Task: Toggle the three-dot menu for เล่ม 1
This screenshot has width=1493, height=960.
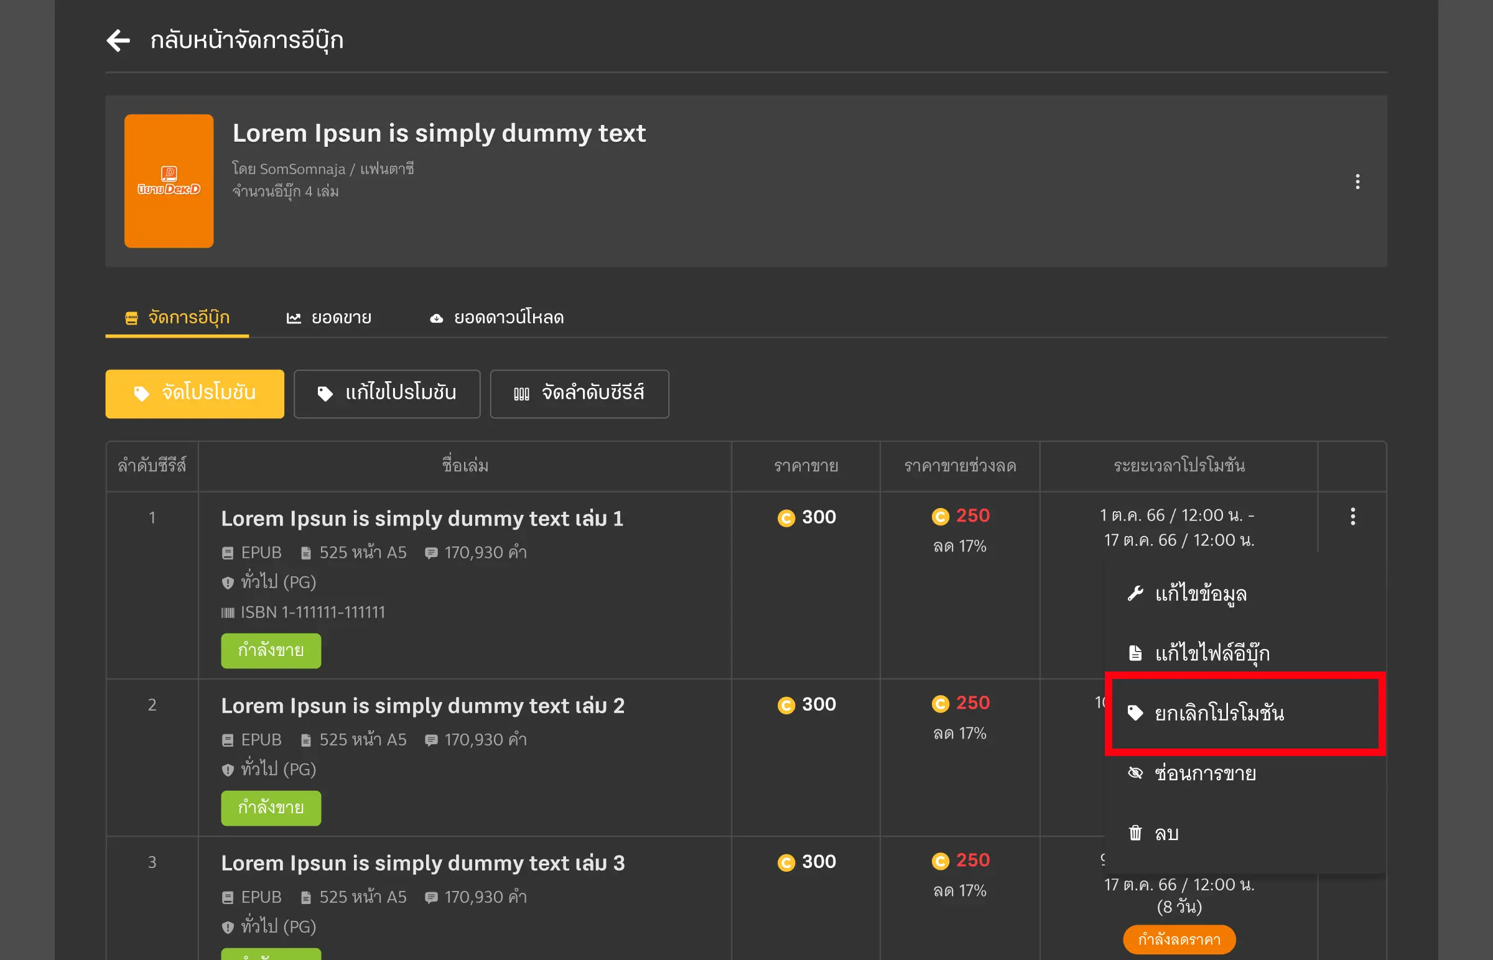Action: pos(1352,516)
